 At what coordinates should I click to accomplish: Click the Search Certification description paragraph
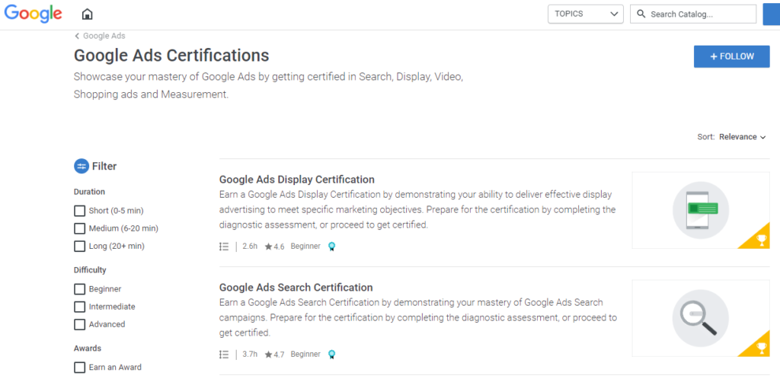418,317
